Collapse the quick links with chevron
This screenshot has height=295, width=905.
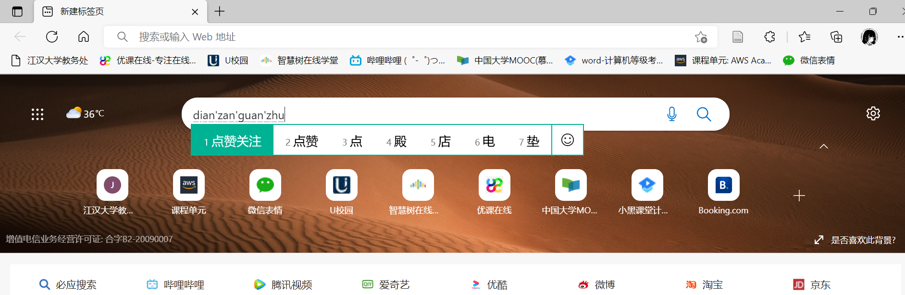point(824,146)
